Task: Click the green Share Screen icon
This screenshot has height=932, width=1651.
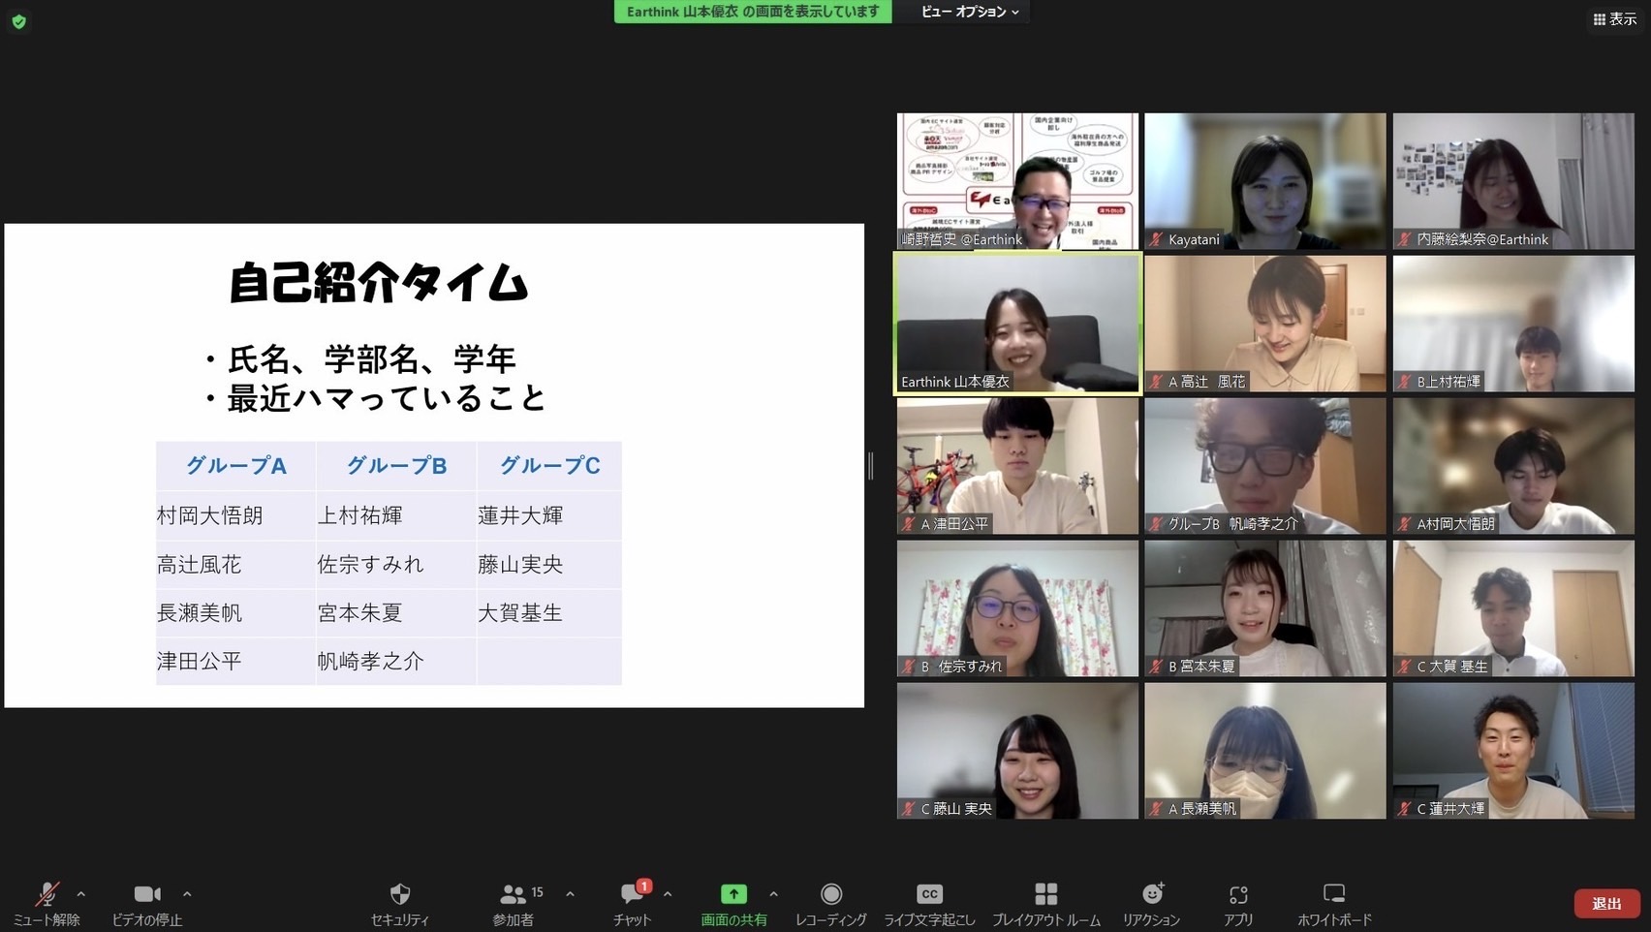Action: pos(733,893)
